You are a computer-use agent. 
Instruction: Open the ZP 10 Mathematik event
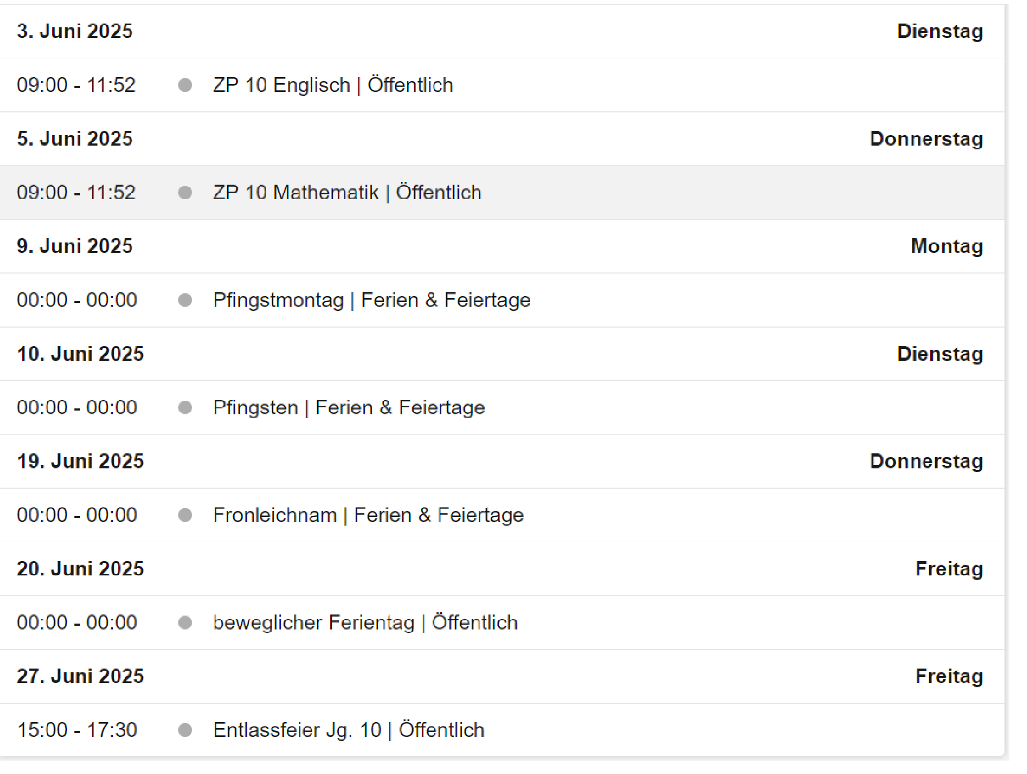coord(347,193)
